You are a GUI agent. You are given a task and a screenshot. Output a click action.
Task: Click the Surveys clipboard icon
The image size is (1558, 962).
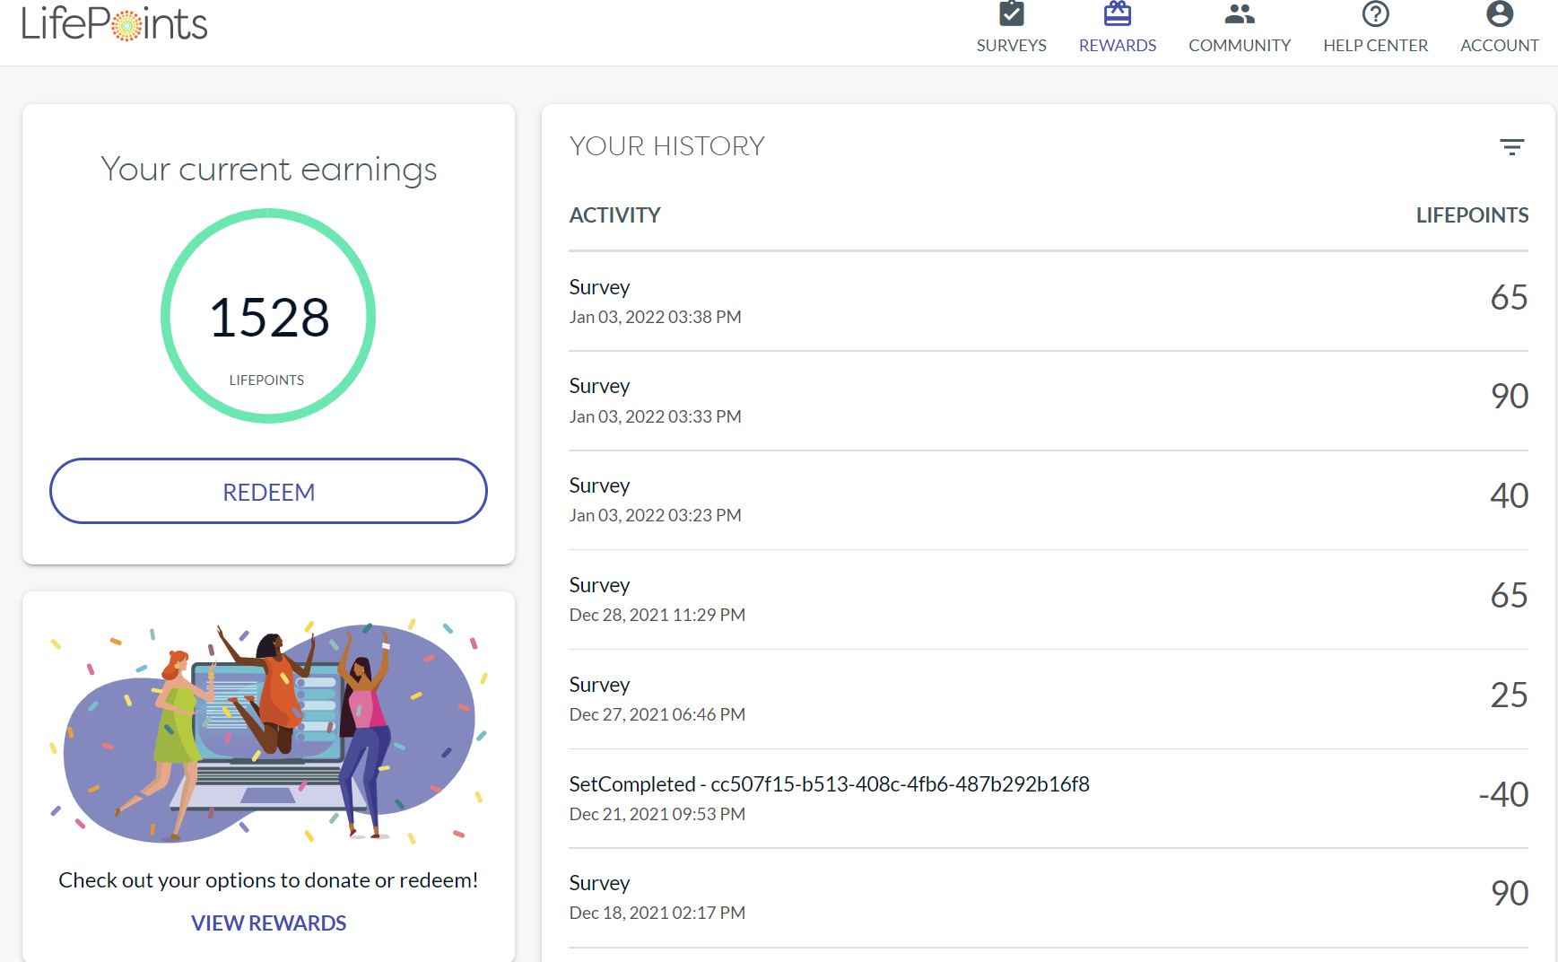(x=1012, y=14)
